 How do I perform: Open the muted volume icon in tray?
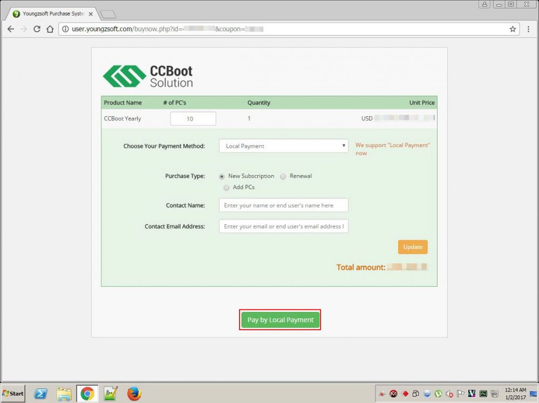pyautogui.click(x=450, y=393)
